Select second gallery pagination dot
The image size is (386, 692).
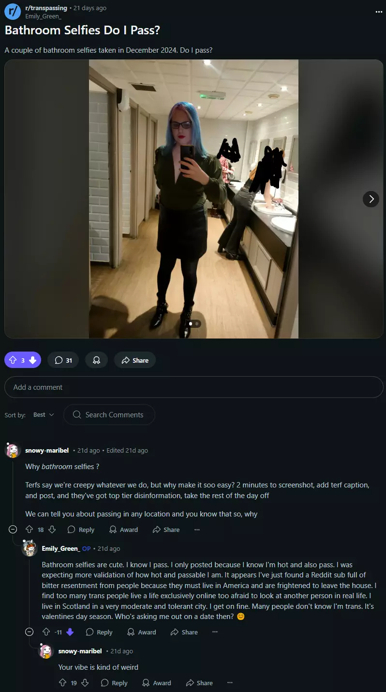coord(197,324)
